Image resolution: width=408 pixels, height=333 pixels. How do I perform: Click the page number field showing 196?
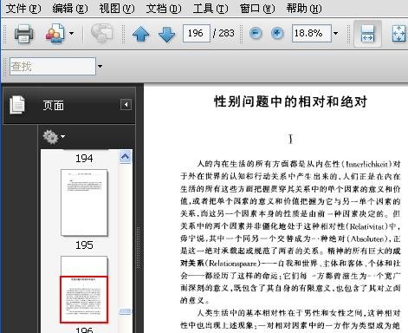click(197, 33)
